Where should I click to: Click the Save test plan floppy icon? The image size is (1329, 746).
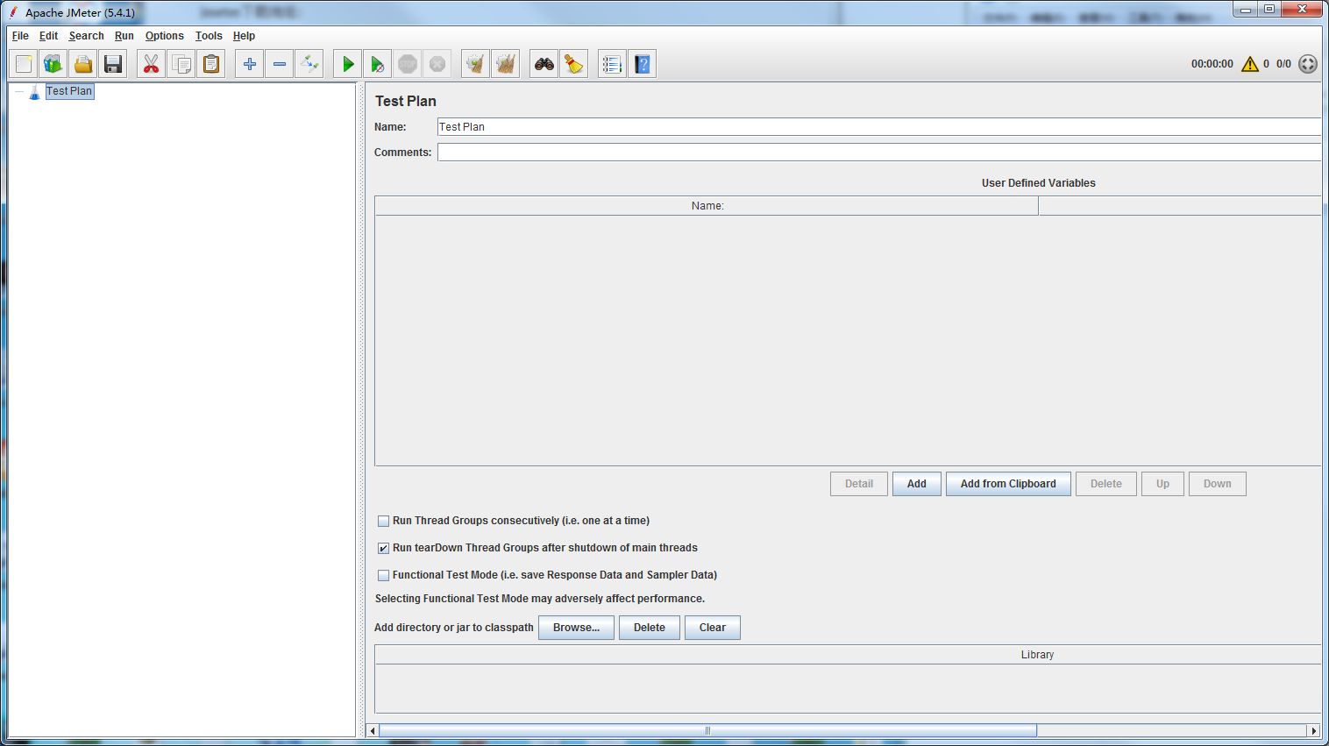[x=113, y=64]
